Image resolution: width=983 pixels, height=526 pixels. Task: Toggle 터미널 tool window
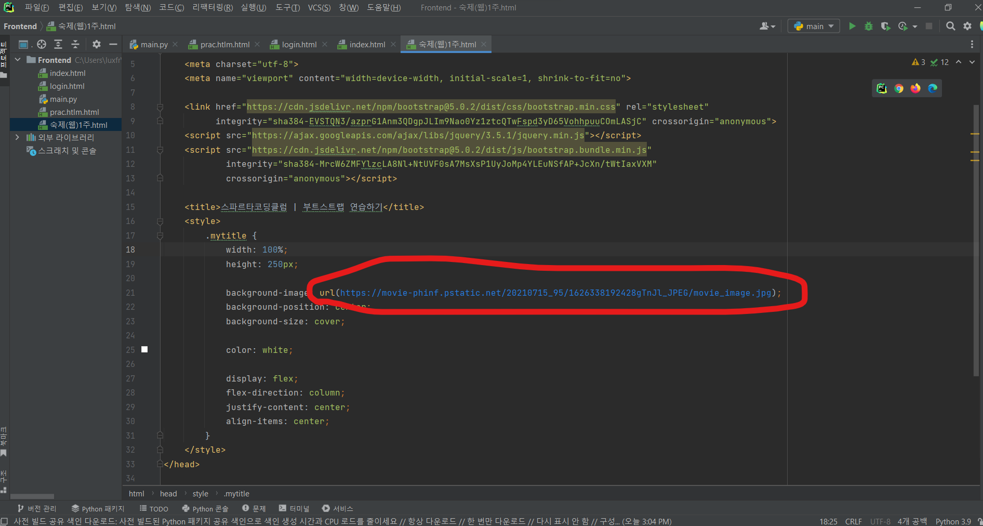pos(294,508)
